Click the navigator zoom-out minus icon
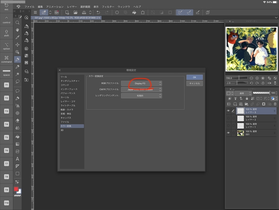Viewport: 279px width, 210px height. pos(251,78)
